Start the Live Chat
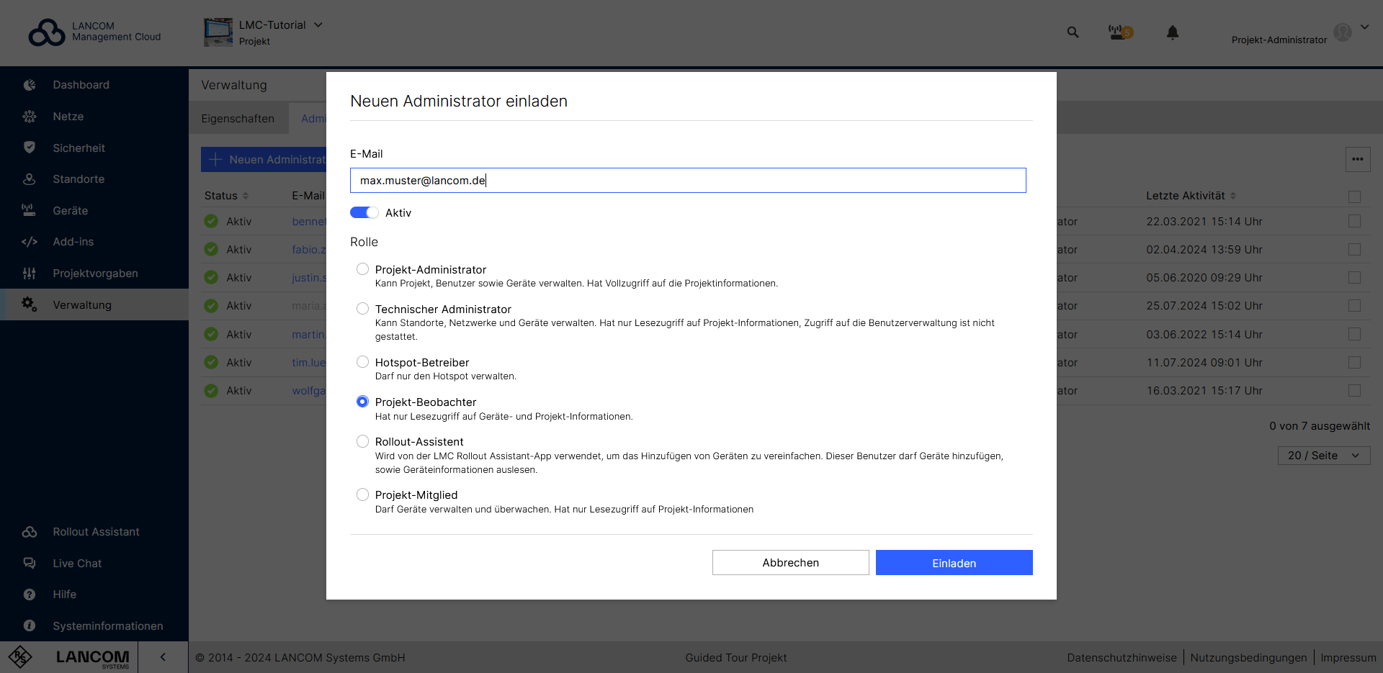1383x673 pixels. [77, 563]
